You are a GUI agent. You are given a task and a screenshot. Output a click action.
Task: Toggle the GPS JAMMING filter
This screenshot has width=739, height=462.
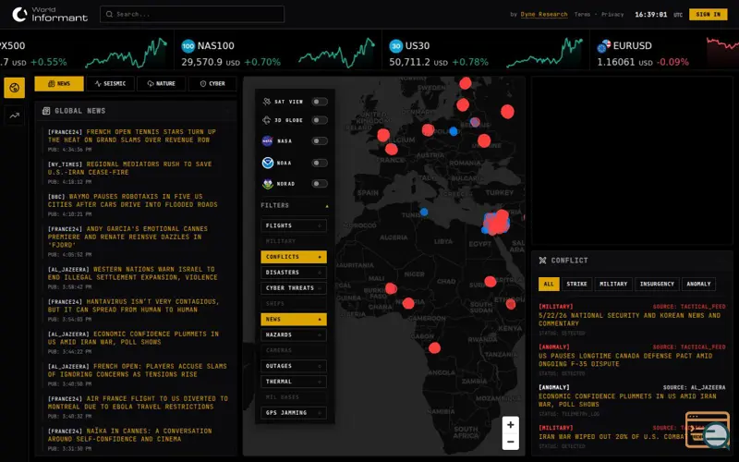(x=293, y=412)
